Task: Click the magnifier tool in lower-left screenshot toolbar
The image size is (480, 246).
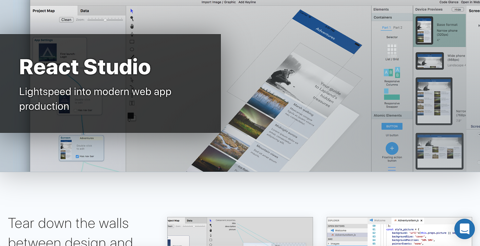Action: coord(211,225)
